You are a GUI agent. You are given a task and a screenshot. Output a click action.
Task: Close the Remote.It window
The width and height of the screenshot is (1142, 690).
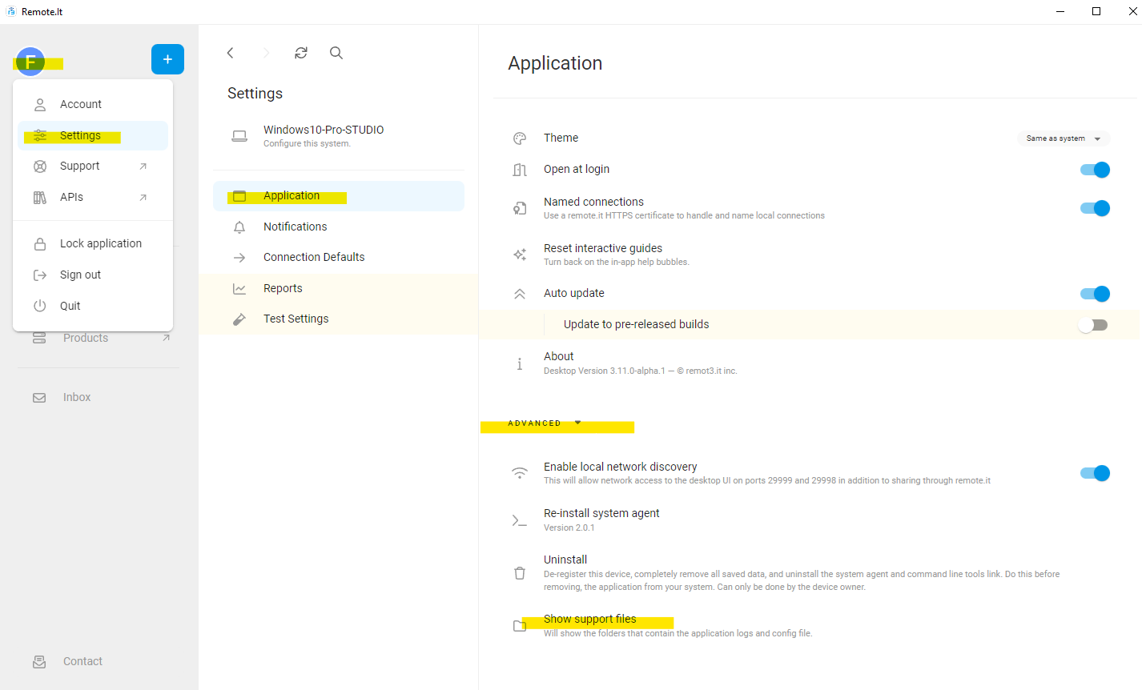tap(1132, 12)
